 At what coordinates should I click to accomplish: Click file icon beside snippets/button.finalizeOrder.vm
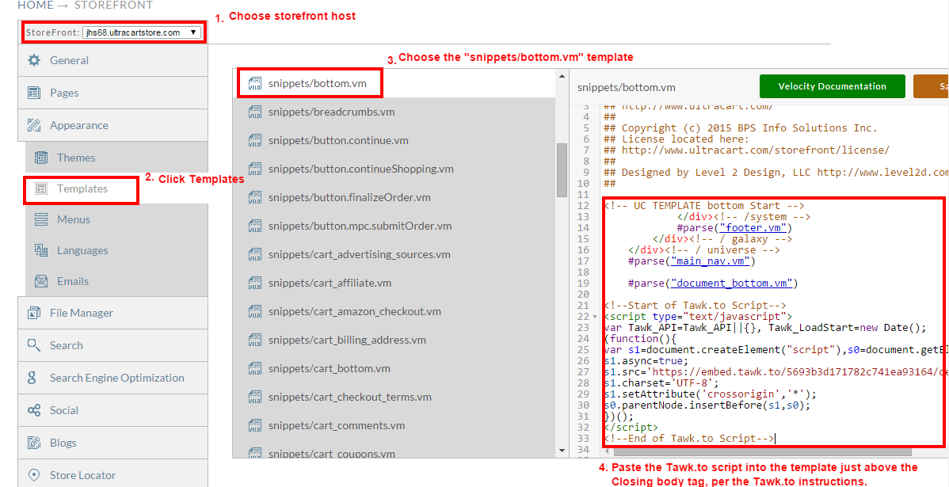tap(255, 197)
